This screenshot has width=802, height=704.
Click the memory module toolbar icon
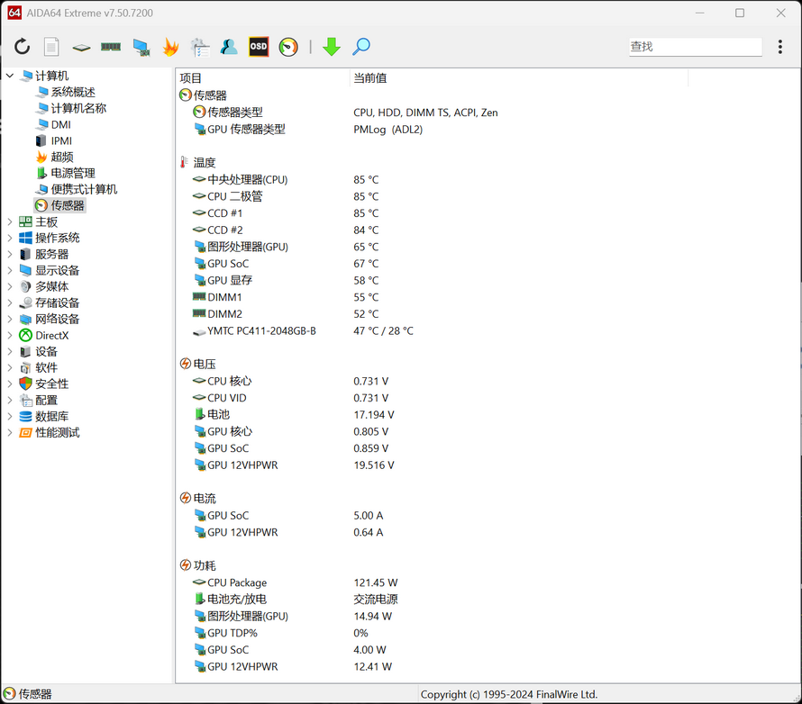point(111,47)
